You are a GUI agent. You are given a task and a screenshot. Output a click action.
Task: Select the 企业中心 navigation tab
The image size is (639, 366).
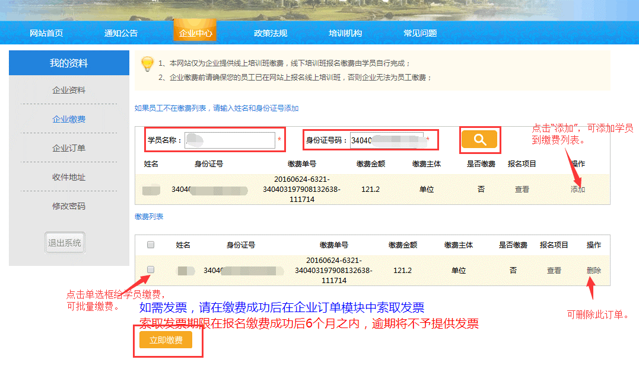click(195, 33)
